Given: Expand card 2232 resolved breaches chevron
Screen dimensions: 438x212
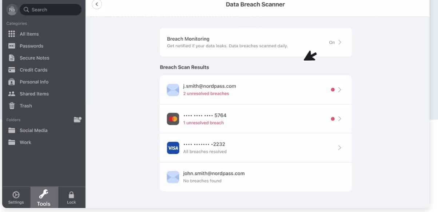Looking at the screenshot, I should (339, 148).
